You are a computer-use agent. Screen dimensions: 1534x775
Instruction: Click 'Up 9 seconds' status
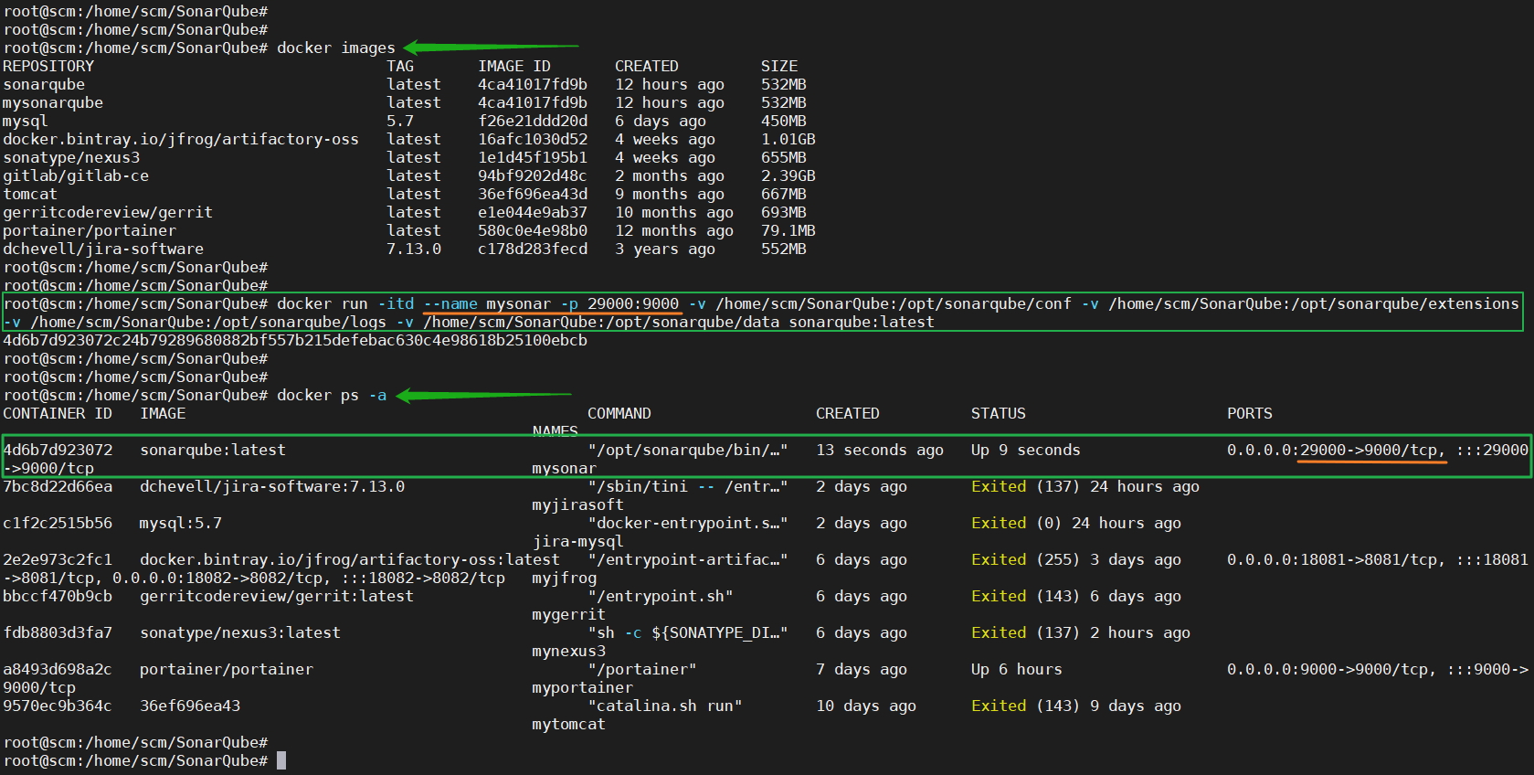pos(1026,450)
